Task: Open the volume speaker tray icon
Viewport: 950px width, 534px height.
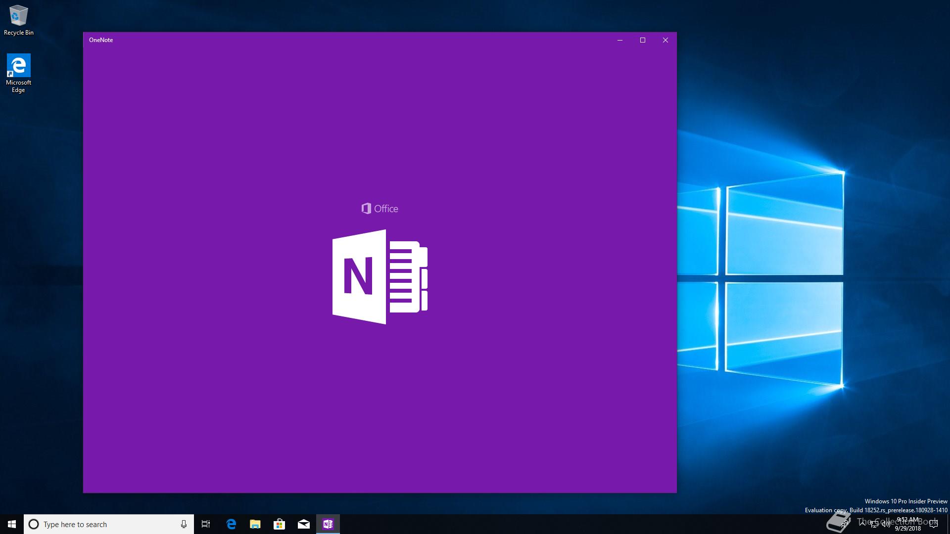Action: (x=886, y=524)
